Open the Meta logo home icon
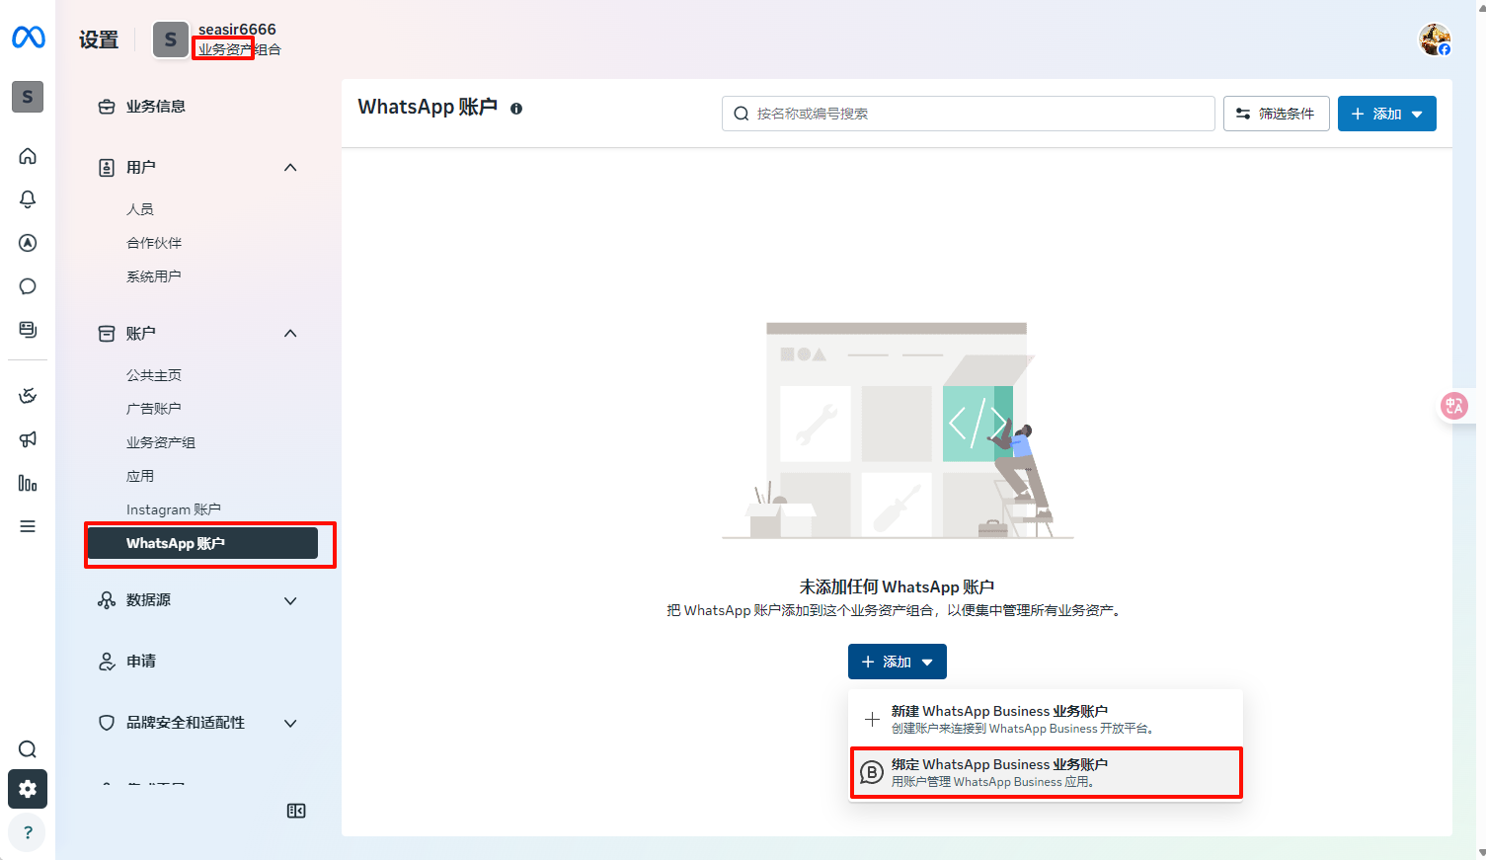Viewport: 1486px width, 860px height. 28,38
